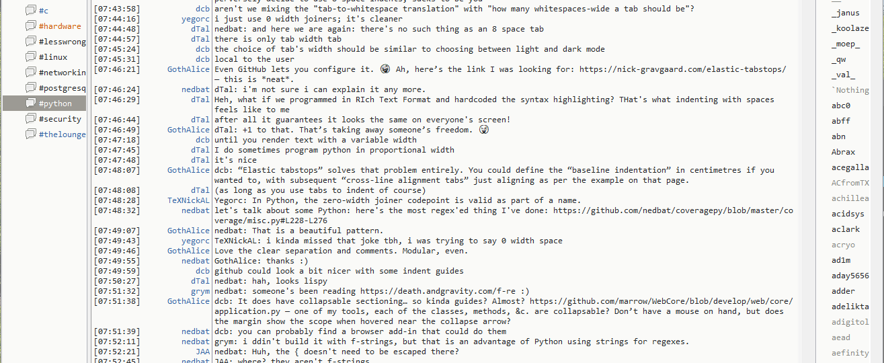Screen dimensions: 884x363
Task: Select aefinity in the user list
Action: (850, 353)
